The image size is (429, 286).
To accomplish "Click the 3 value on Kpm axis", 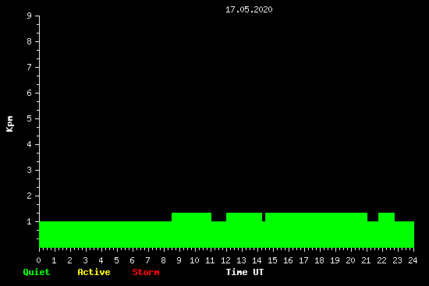I will (x=29, y=170).
